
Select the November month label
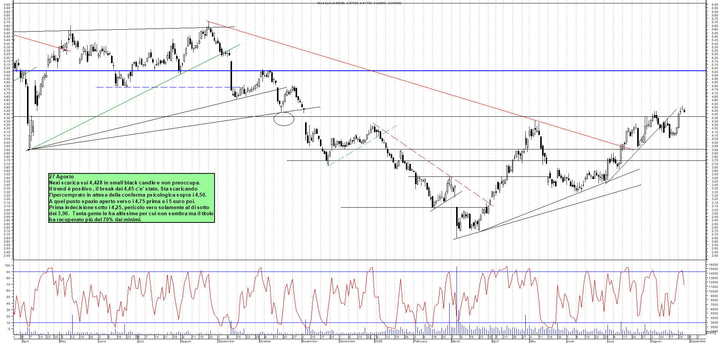point(310,341)
